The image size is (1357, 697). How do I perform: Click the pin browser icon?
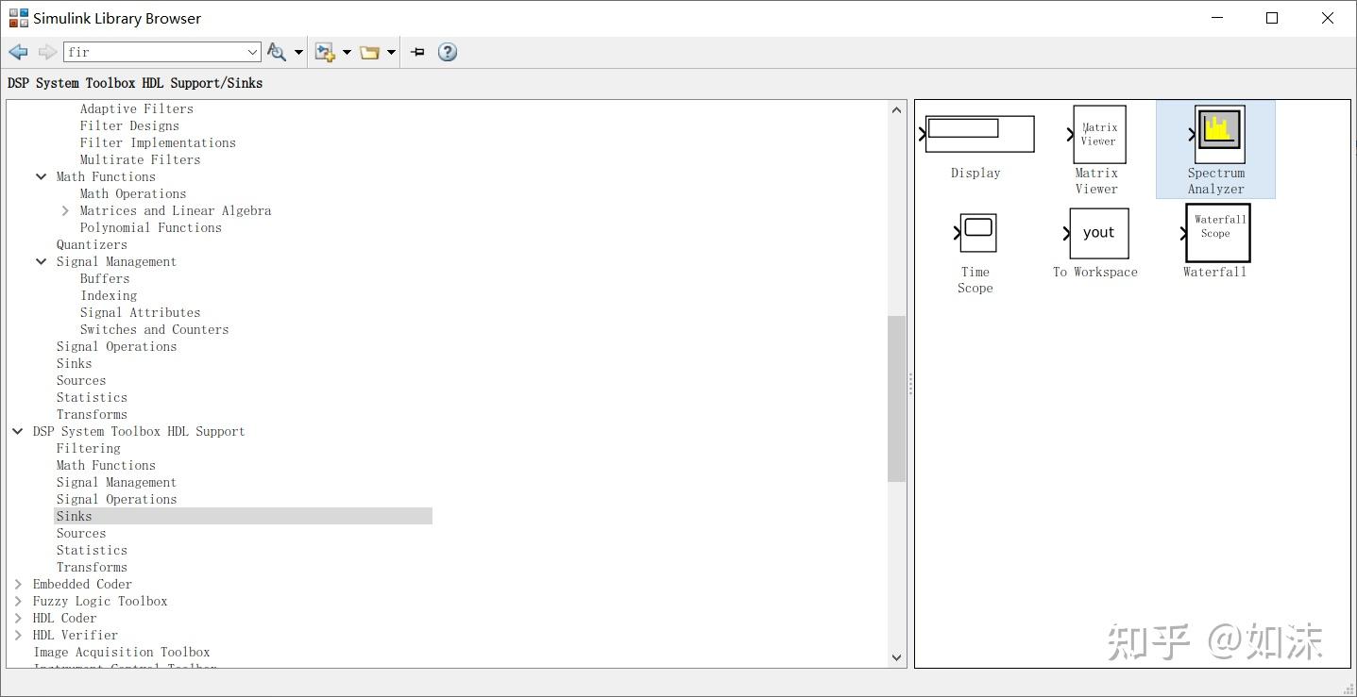click(416, 52)
